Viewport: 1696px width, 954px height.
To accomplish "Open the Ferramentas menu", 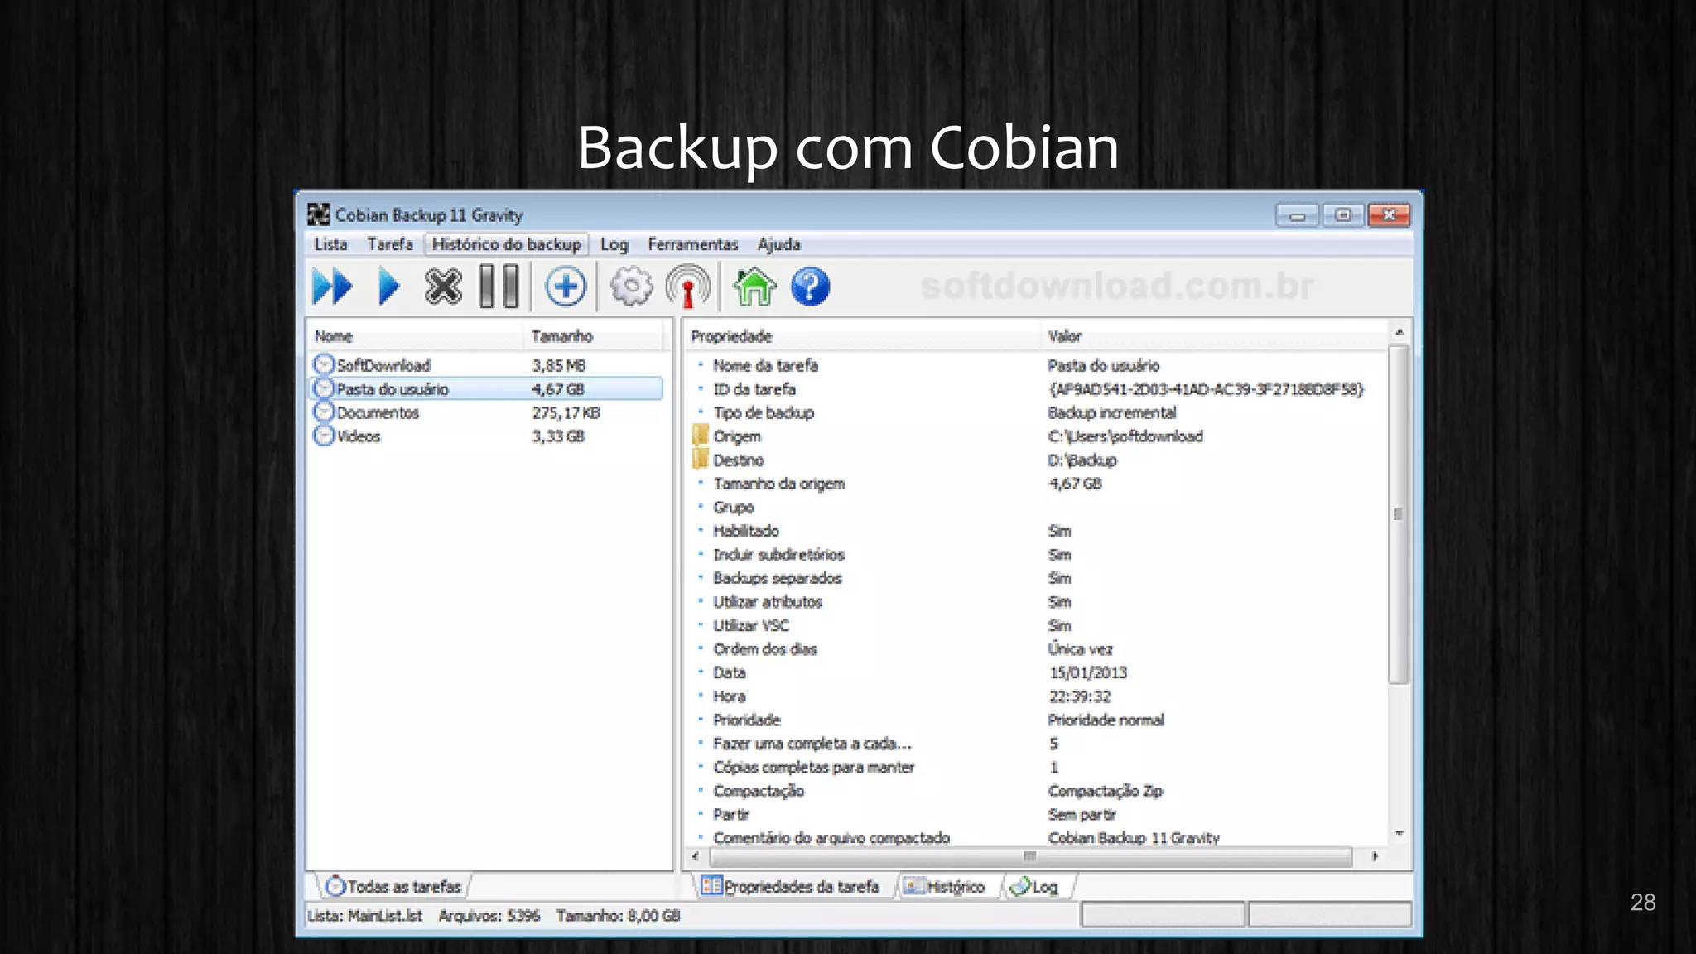I will (x=692, y=244).
